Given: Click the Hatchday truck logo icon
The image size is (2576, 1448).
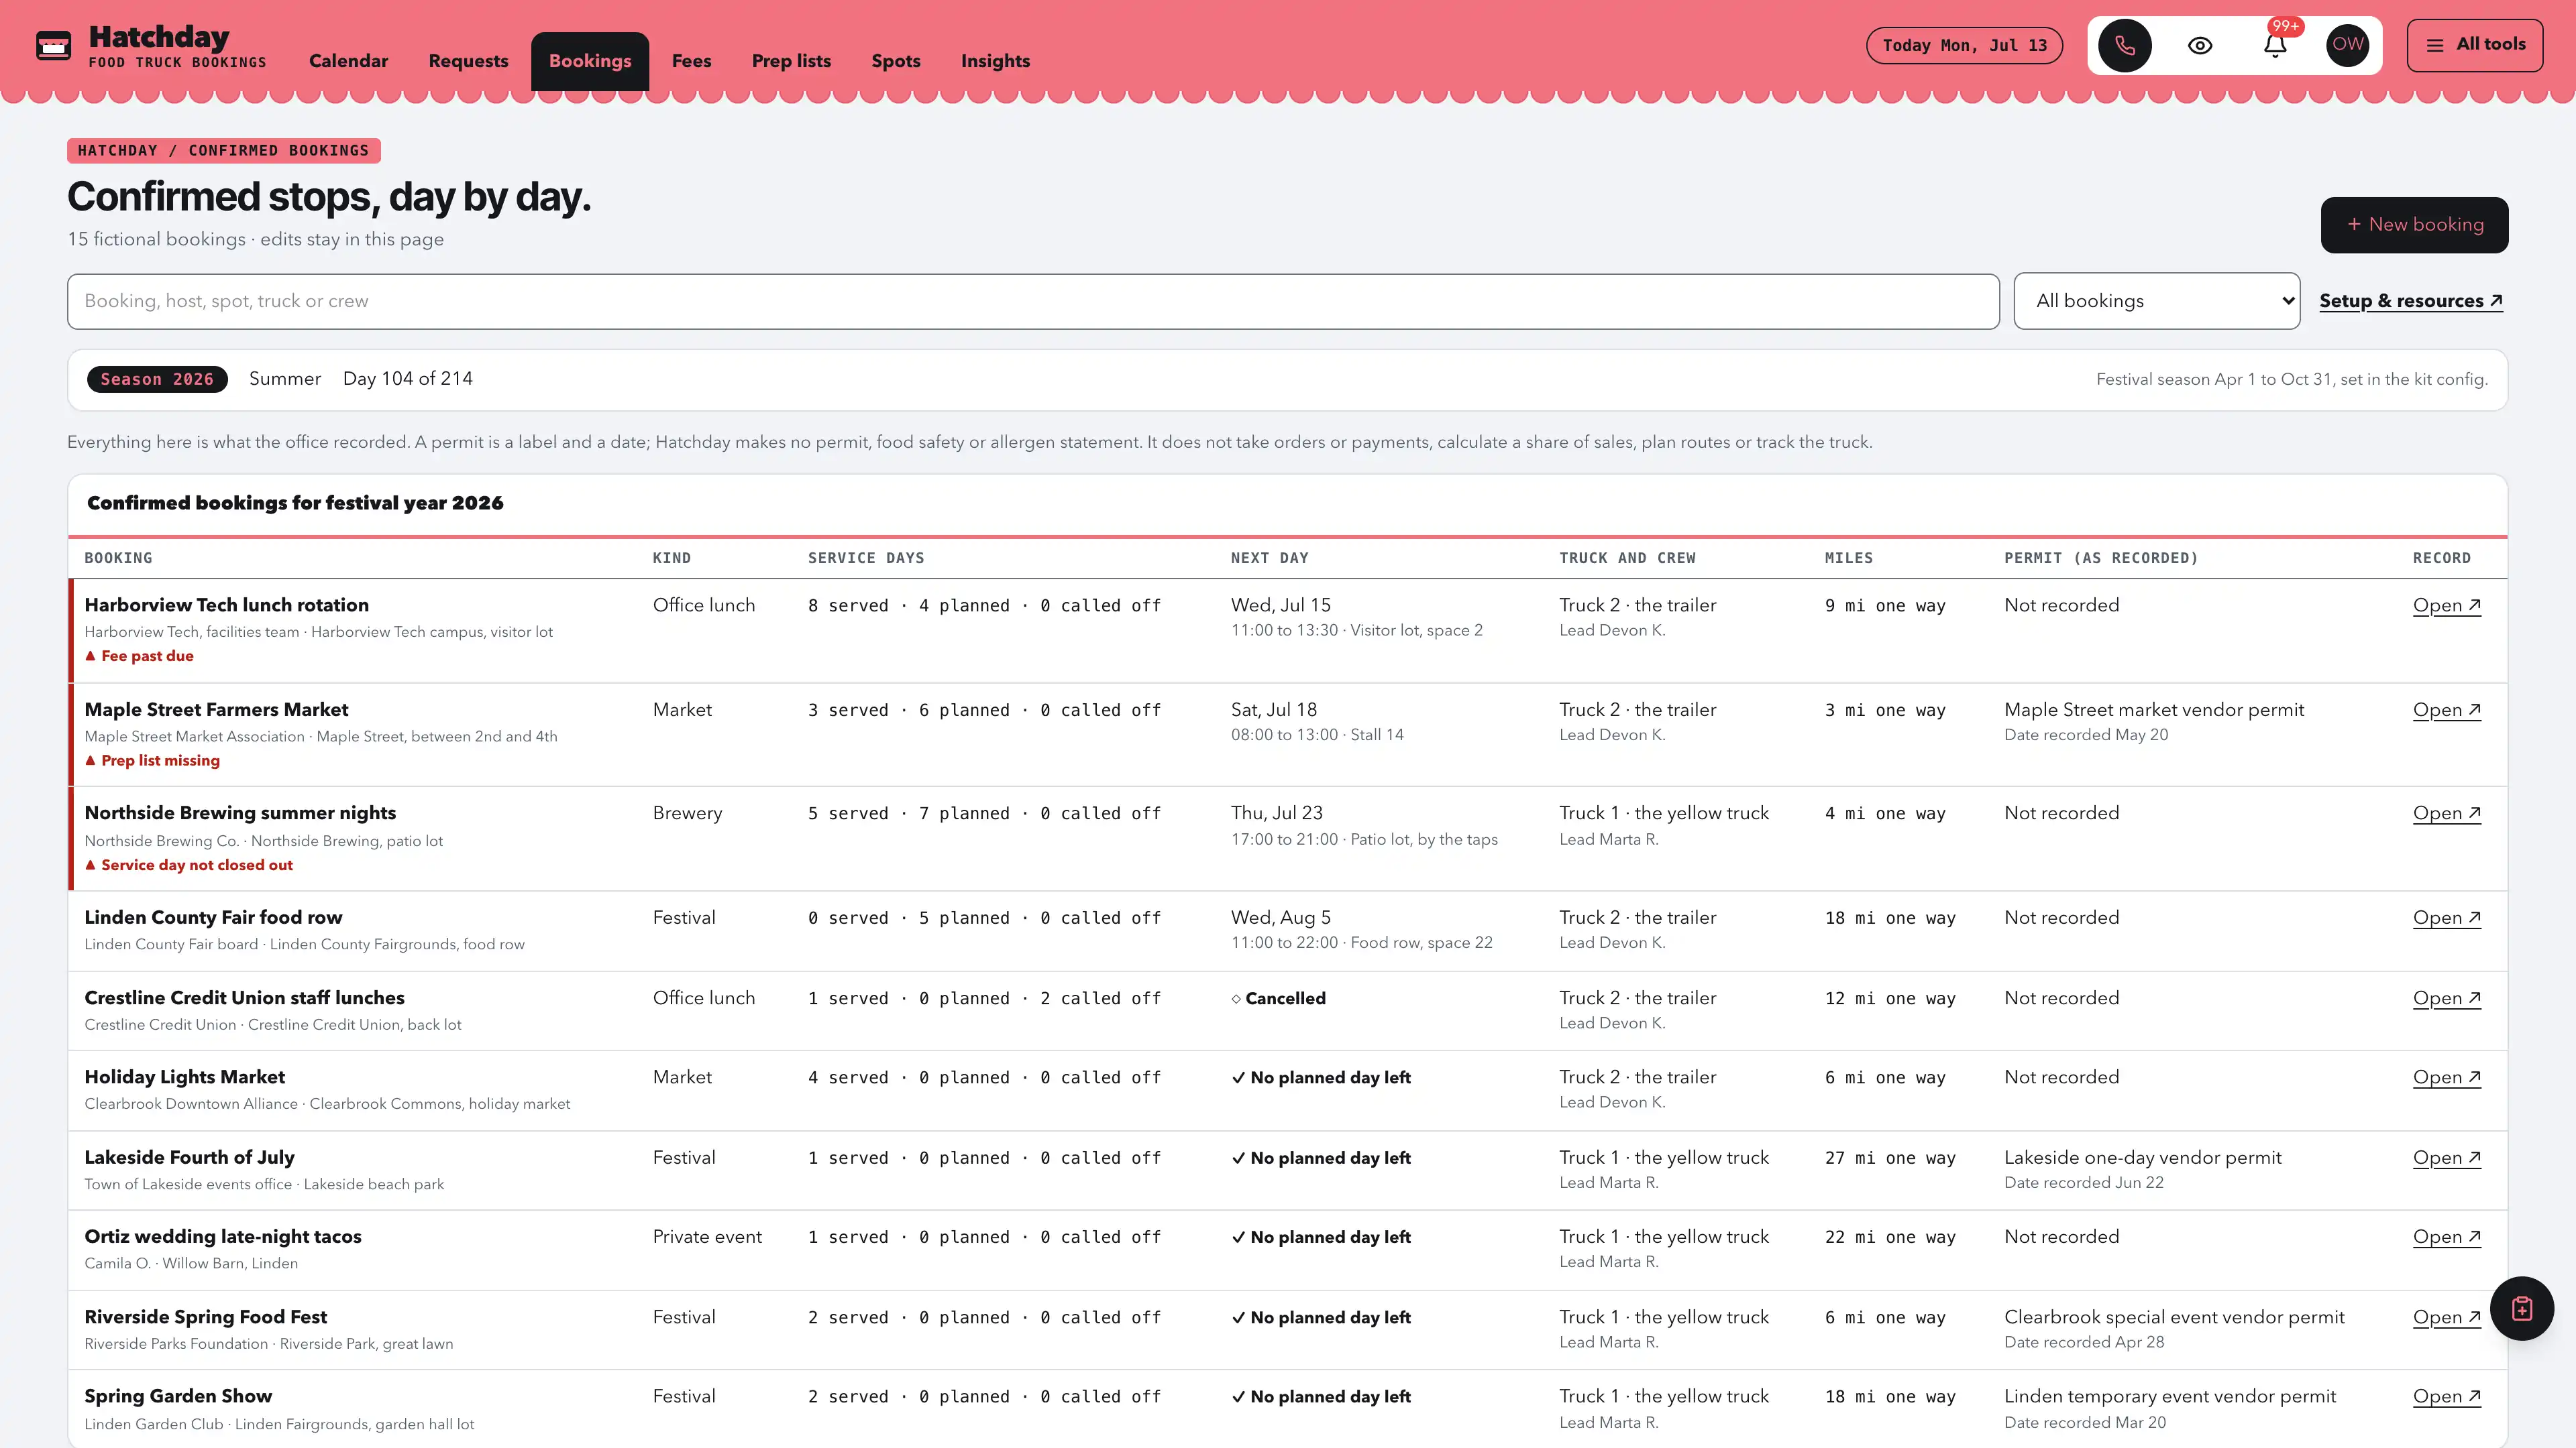Looking at the screenshot, I should tap(54, 46).
